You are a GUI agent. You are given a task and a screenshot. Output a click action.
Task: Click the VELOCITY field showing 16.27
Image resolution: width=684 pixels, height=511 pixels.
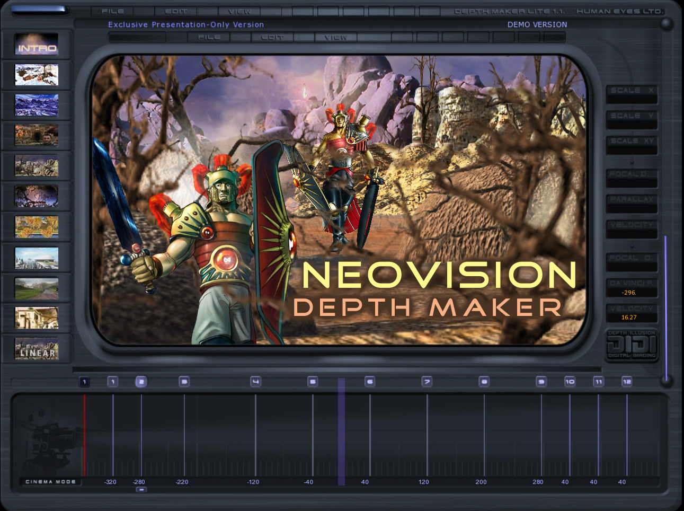(x=632, y=313)
